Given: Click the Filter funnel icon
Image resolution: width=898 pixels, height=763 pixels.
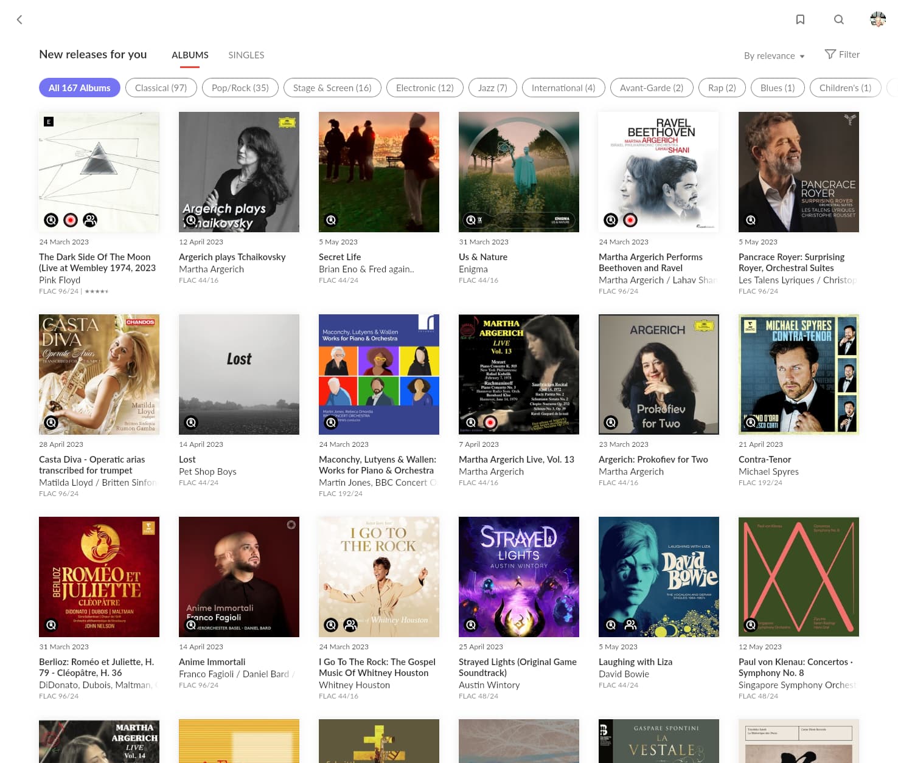Looking at the screenshot, I should click(x=830, y=54).
